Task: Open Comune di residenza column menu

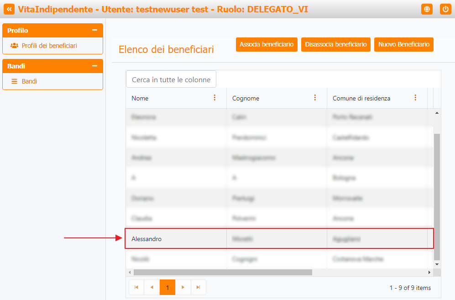Action: click(x=415, y=98)
